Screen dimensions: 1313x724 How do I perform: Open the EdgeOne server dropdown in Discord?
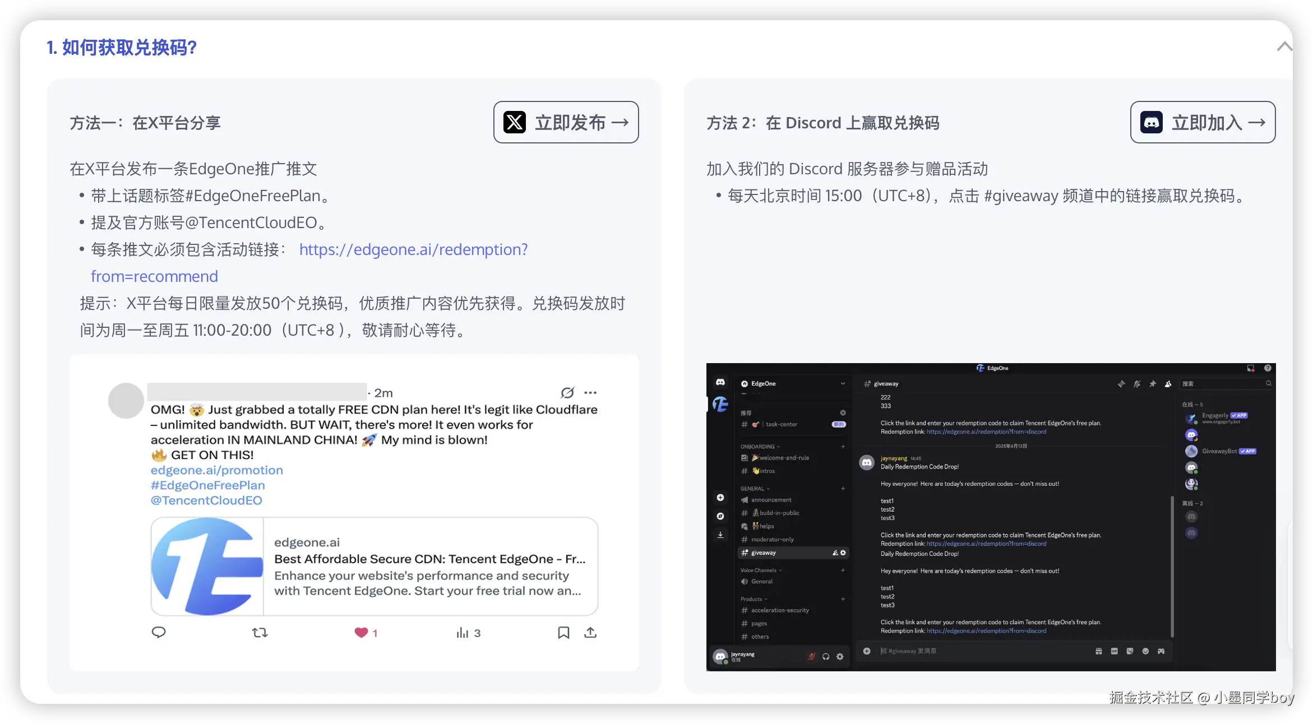(x=843, y=384)
